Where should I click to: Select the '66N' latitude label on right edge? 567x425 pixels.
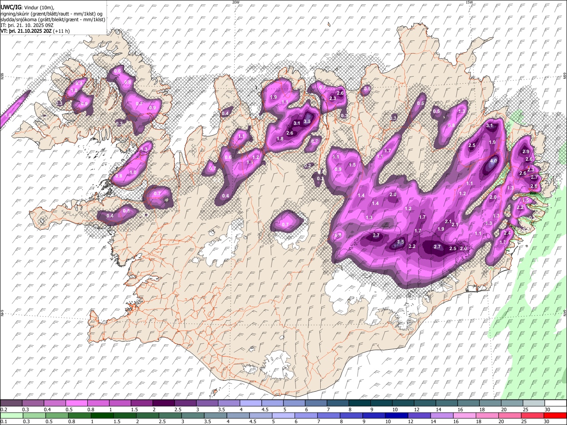pos(565,77)
